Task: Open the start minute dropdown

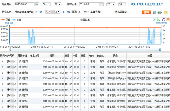Action: tap(58, 4)
